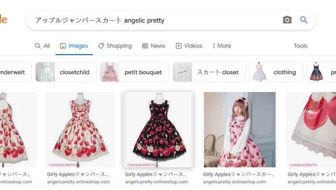
Task: Click the search by image camera icon
Action: coord(287,20)
